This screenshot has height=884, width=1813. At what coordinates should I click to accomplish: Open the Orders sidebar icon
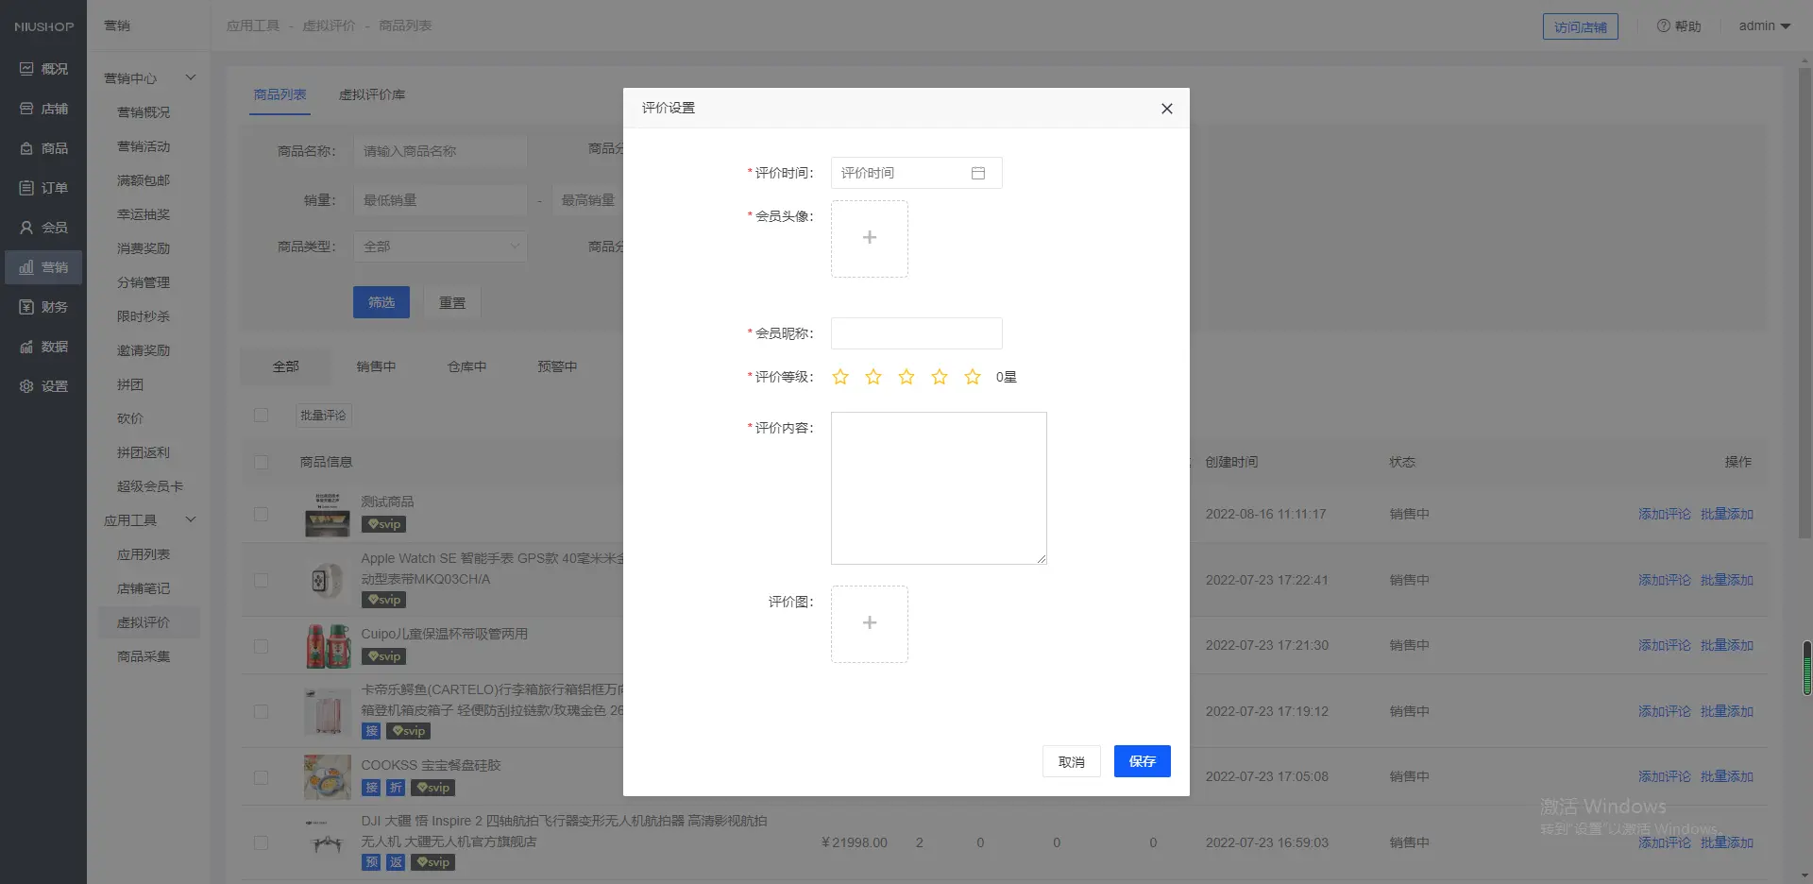click(26, 188)
